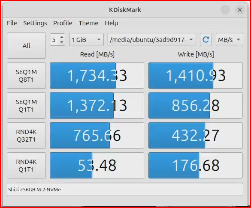251x208 pixels.
Task: Run the RND4K Q1T1 benchmark
Action: (x=27, y=166)
